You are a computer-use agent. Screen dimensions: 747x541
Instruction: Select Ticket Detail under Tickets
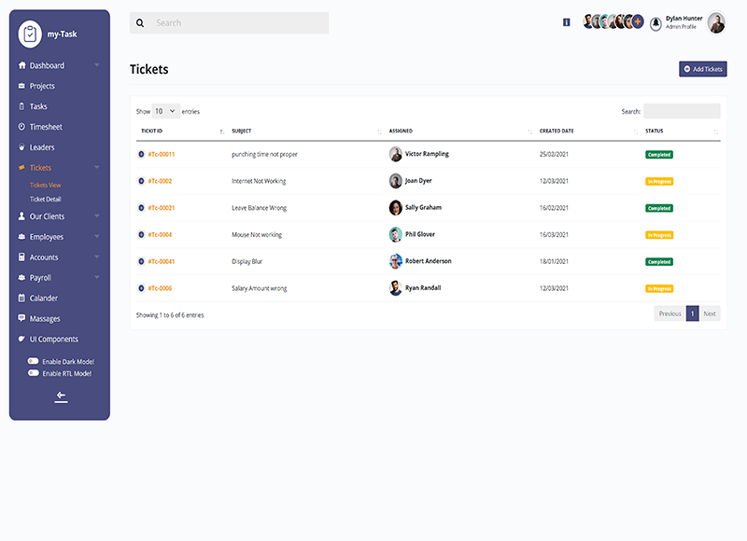(46, 199)
